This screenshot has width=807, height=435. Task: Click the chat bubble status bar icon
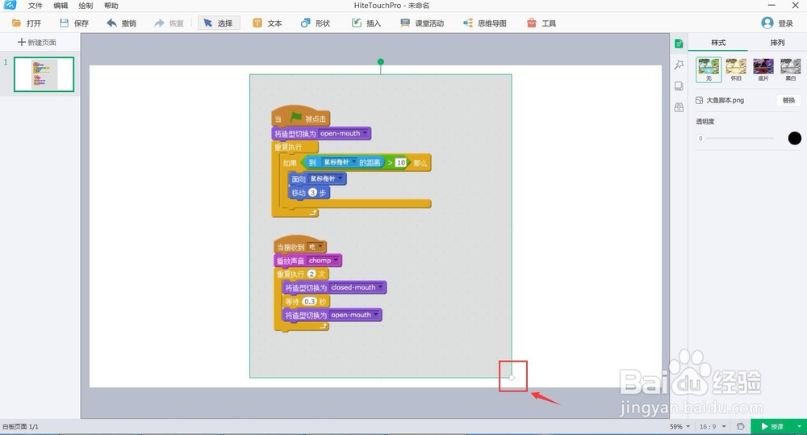click(740, 427)
